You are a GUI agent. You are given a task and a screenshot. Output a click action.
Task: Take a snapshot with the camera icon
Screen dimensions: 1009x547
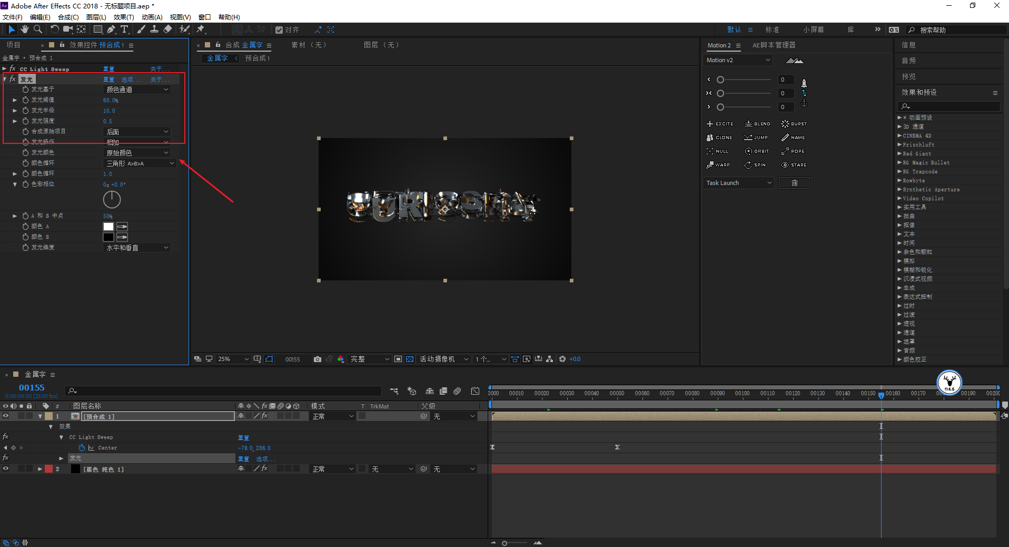(318, 359)
